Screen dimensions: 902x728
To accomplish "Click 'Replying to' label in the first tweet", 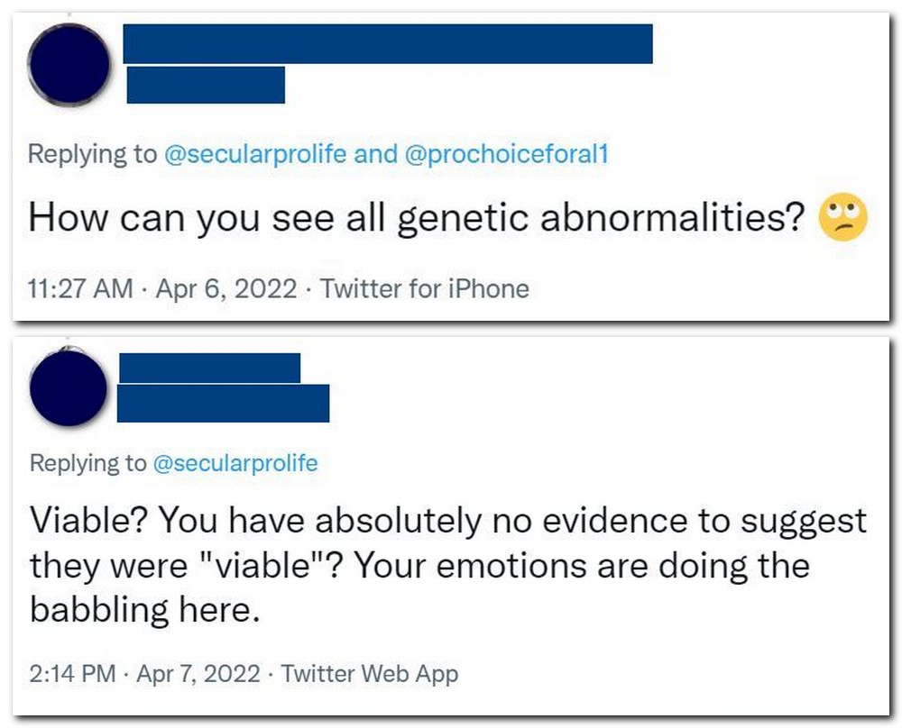I will click(92, 154).
